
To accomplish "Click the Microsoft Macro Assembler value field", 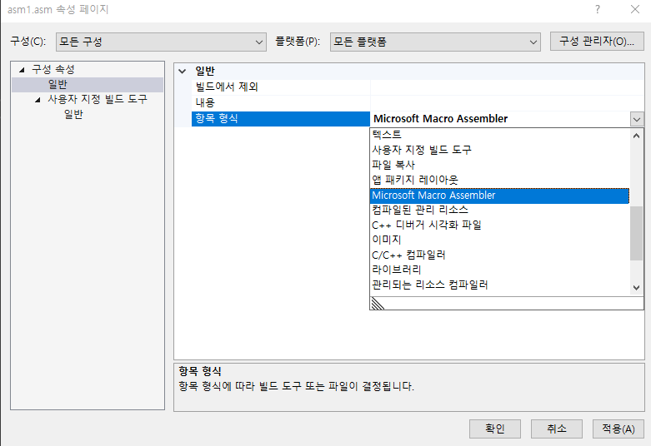I will 500,119.
